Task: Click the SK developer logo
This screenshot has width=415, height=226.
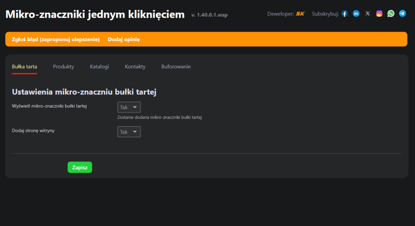Action: pos(300,14)
